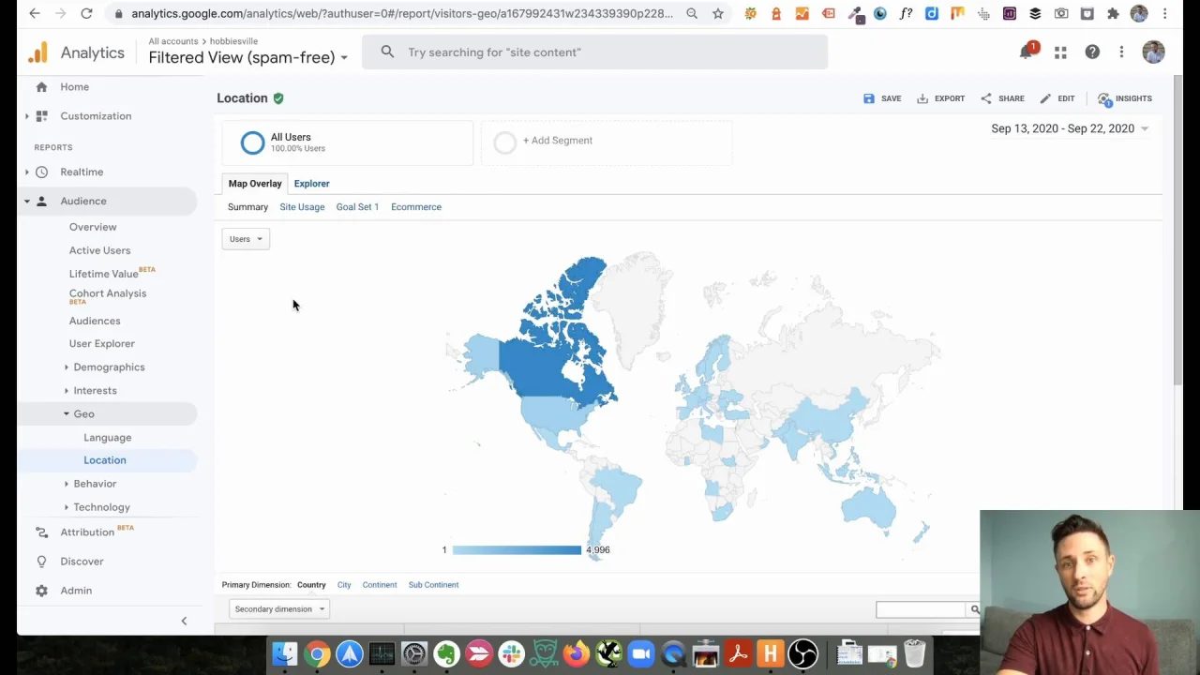This screenshot has width=1200, height=675.
Task: Collapse the left sidebar with arrow
Action: click(x=184, y=621)
